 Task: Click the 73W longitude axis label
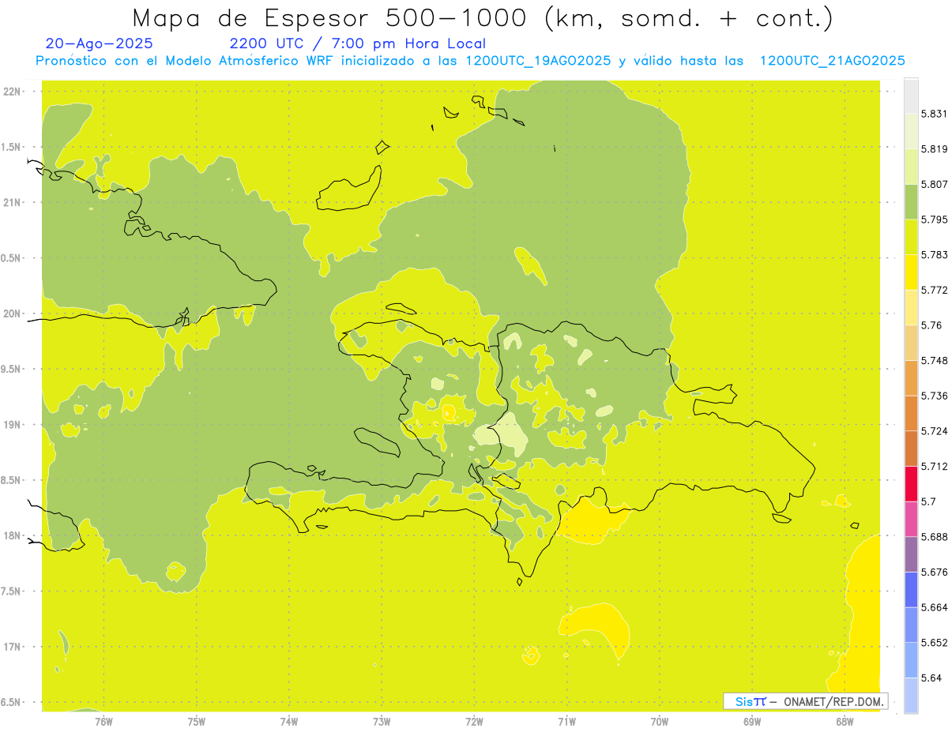382,721
